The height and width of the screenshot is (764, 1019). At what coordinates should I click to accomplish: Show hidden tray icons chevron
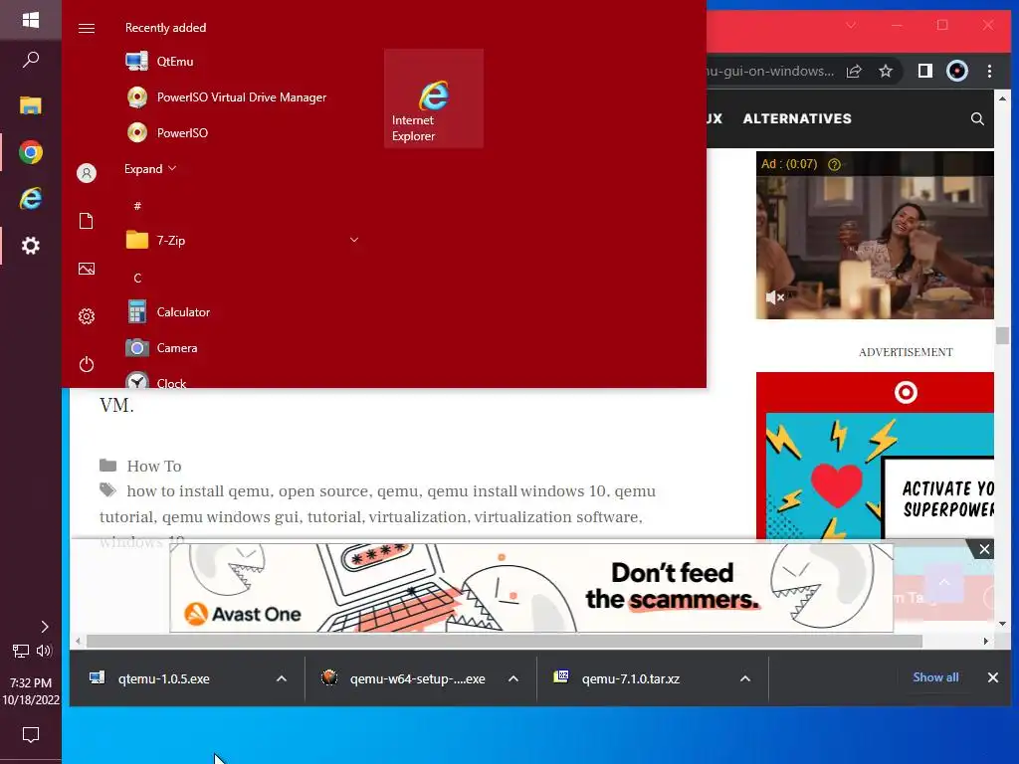44,627
